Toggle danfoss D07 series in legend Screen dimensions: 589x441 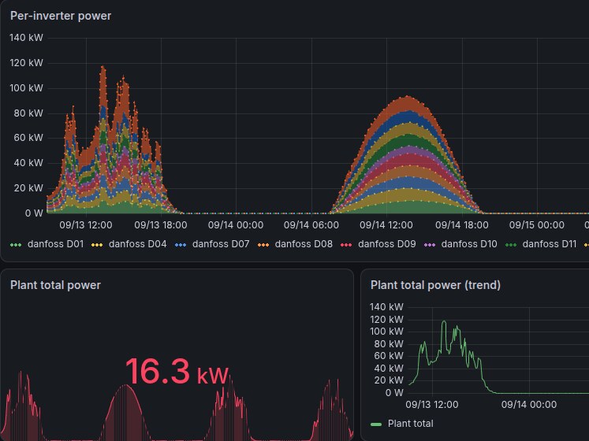coord(221,244)
